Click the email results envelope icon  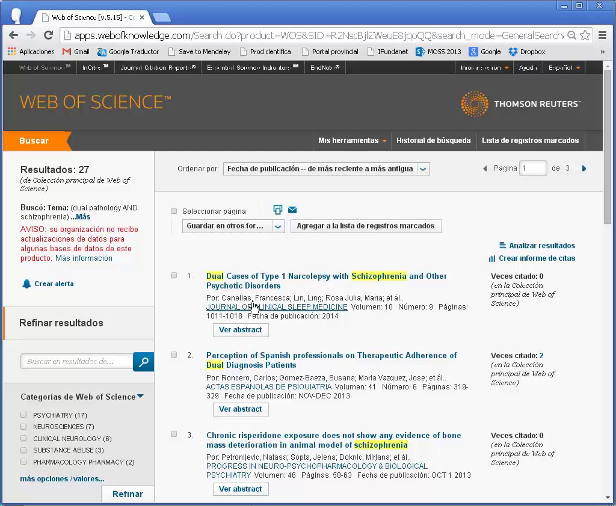coord(292,210)
